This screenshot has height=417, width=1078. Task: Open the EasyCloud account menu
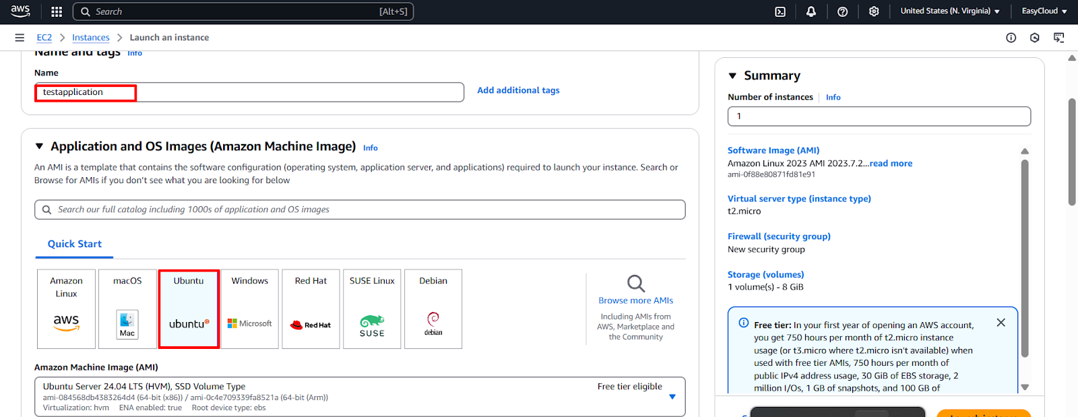pyautogui.click(x=1044, y=11)
